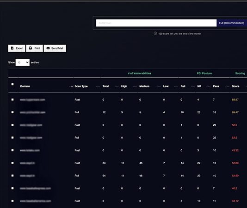Focus the Add Domain input field
Viewport: 247px width, 208px height.
click(156, 23)
